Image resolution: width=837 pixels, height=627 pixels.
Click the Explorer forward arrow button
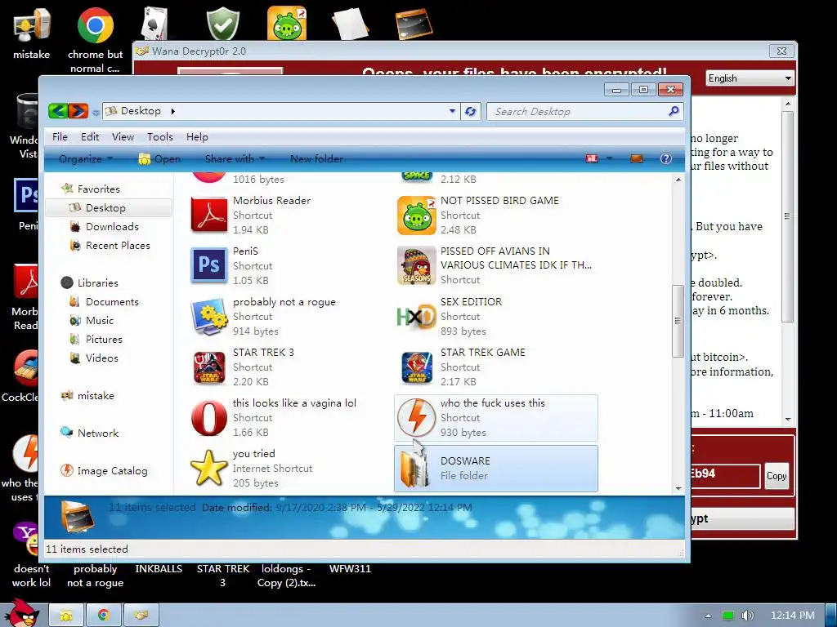pos(78,111)
